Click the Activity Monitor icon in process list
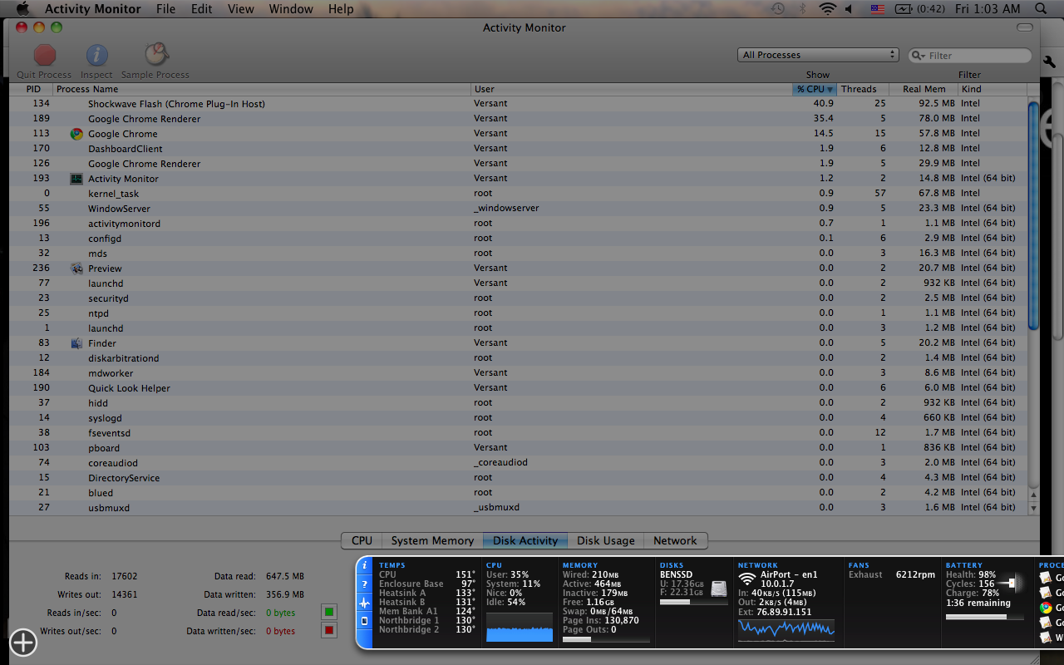 pyautogui.click(x=76, y=179)
